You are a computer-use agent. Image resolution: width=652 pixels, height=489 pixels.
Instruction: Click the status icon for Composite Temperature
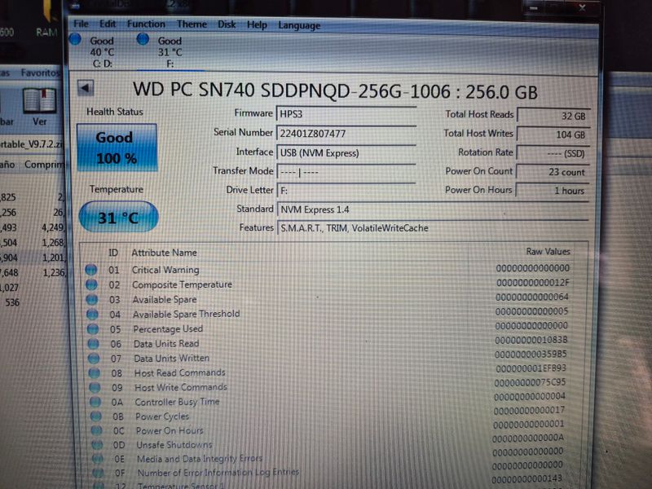click(x=91, y=284)
